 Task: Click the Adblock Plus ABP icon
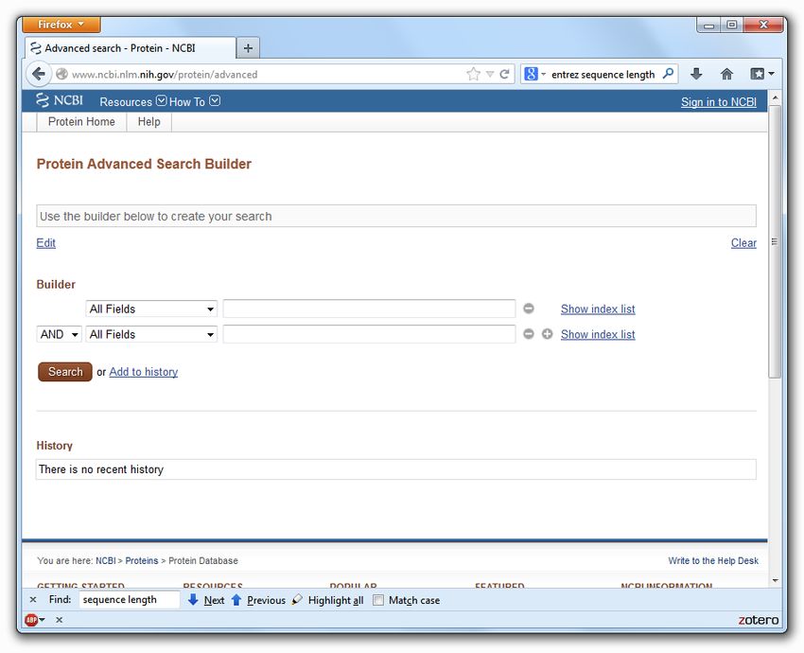tap(31, 620)
